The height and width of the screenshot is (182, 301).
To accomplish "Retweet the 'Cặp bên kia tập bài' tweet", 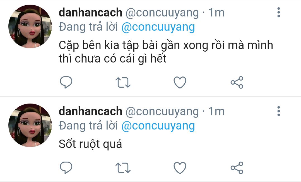I will (x=123, y=82).
